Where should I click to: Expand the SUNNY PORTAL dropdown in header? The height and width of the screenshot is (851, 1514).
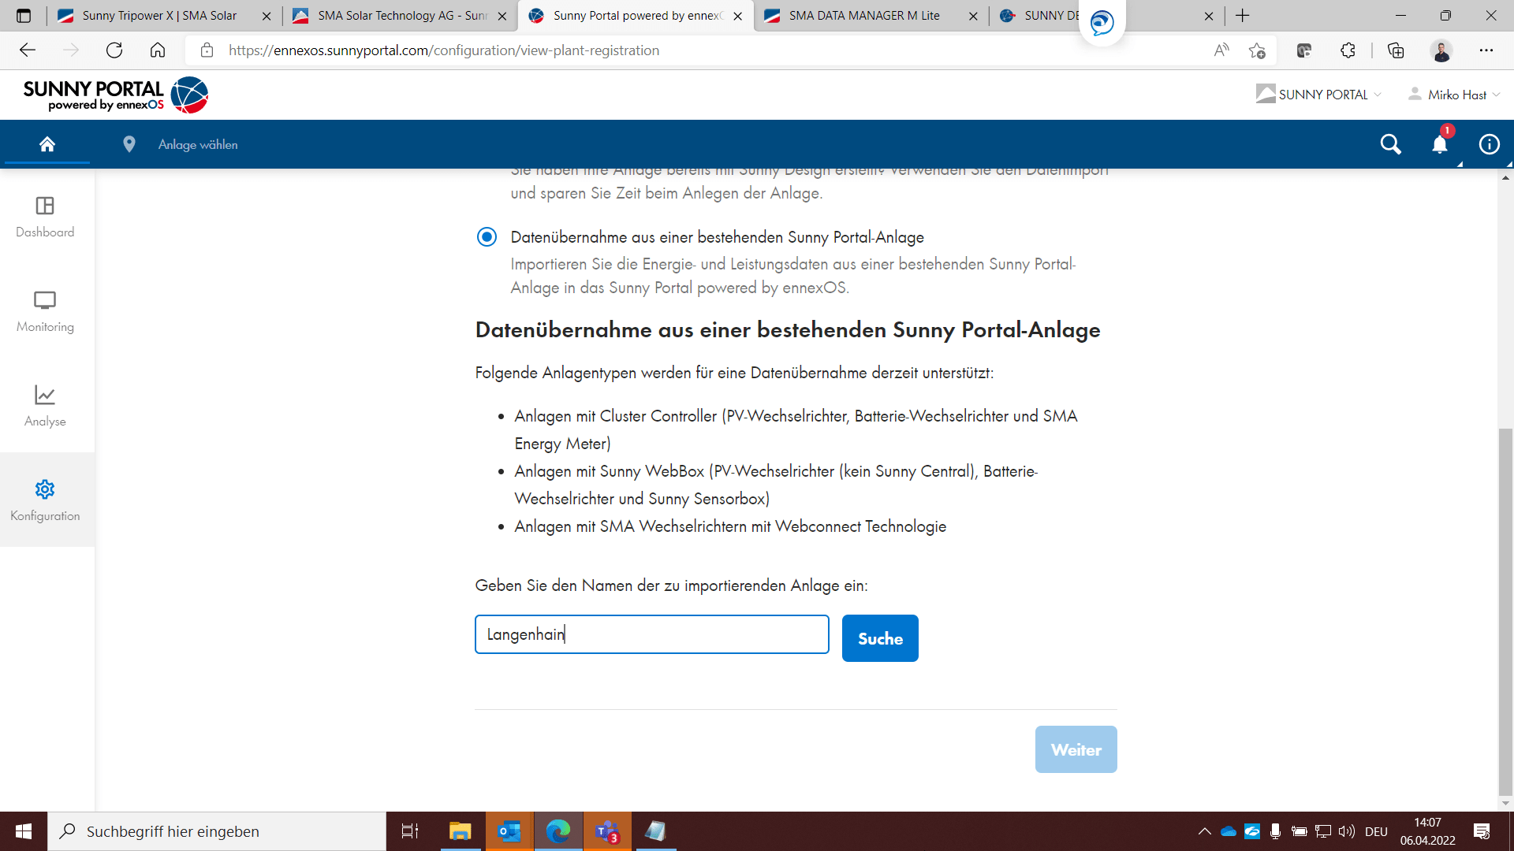point(1318,95)
